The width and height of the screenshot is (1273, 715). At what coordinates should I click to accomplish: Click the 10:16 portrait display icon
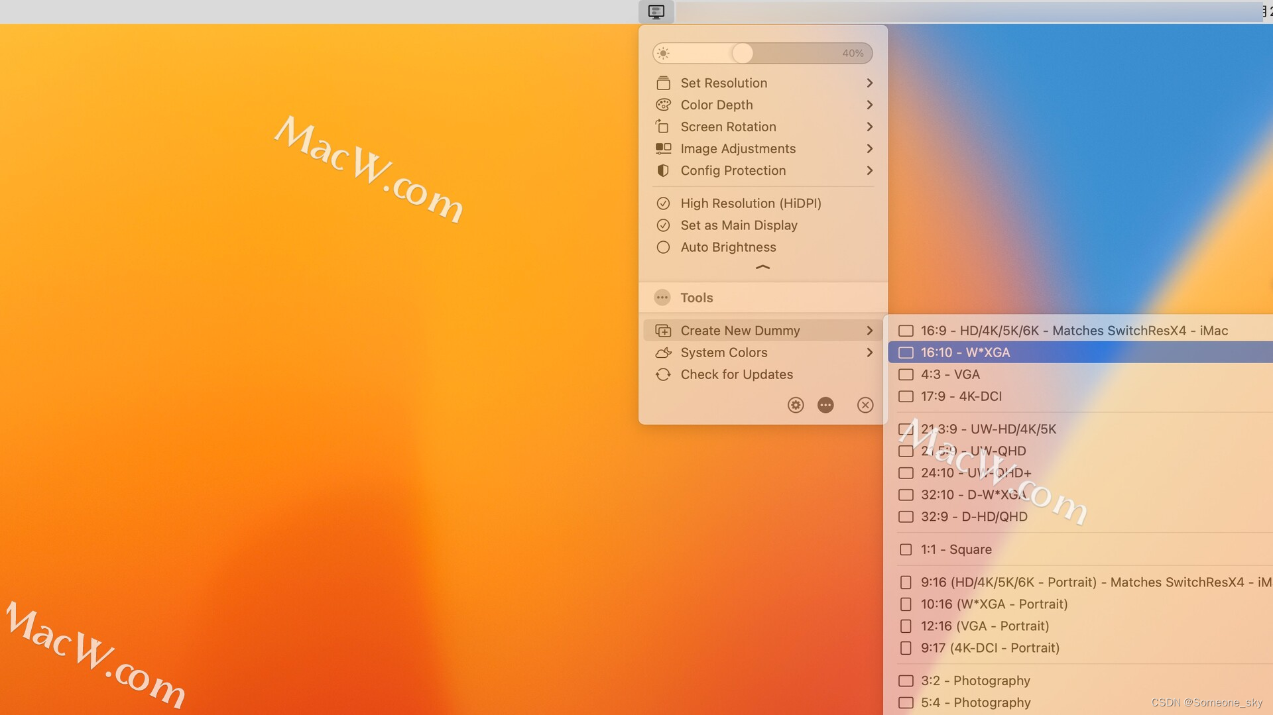click(906, 604)
